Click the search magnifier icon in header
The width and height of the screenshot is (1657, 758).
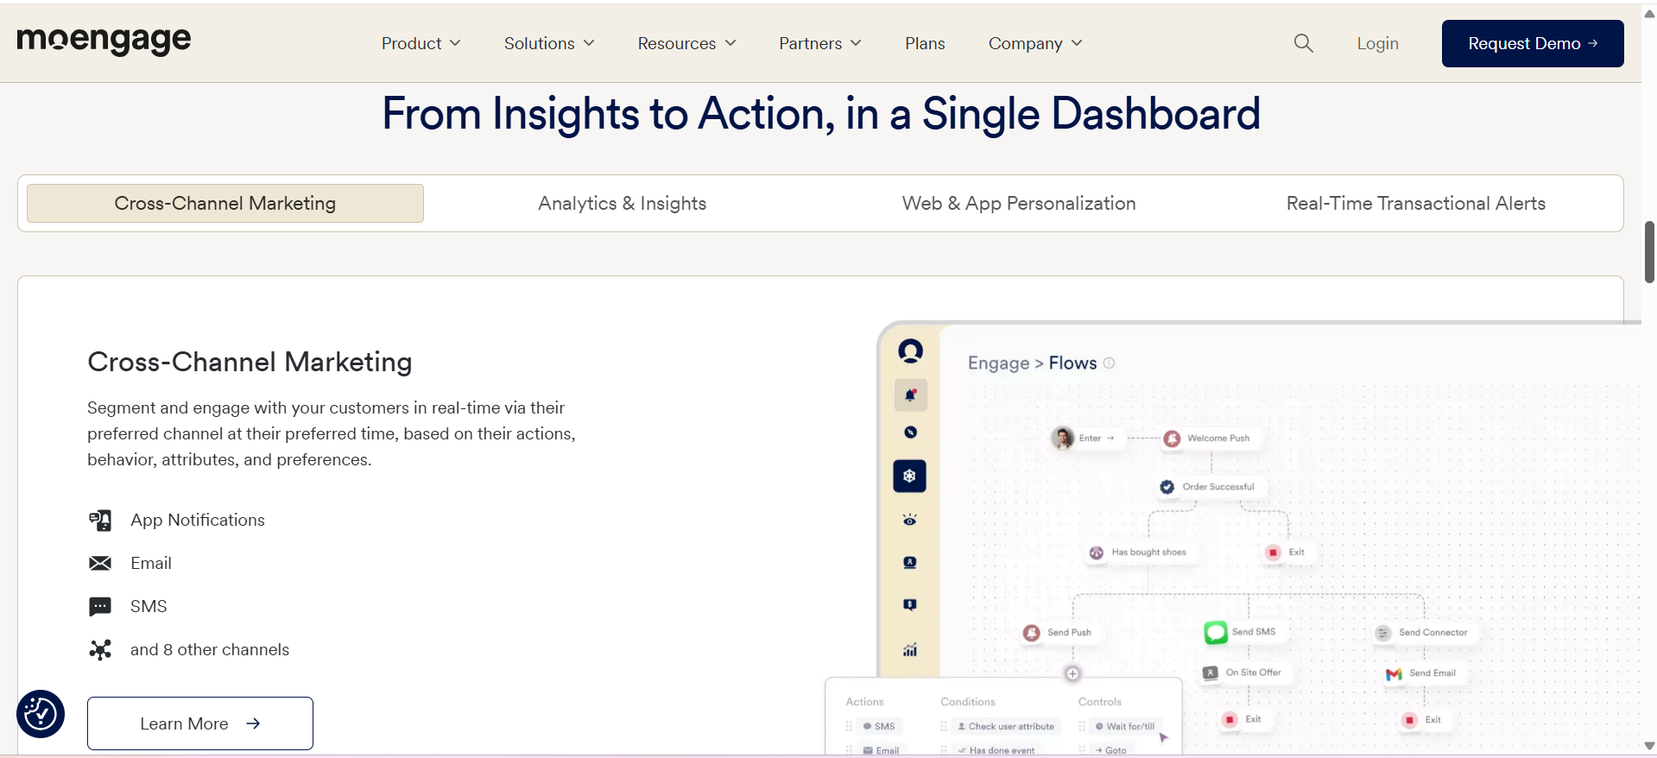[x=1303, y=43]
